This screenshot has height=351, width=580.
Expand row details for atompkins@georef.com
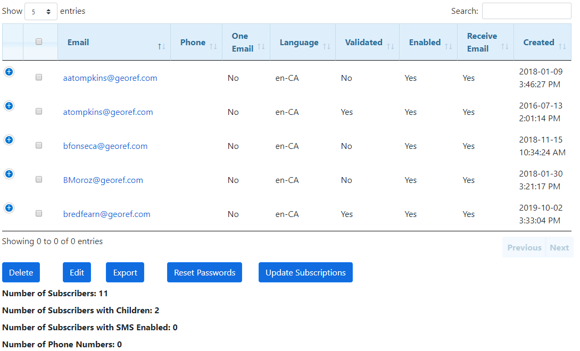point(9,106)
